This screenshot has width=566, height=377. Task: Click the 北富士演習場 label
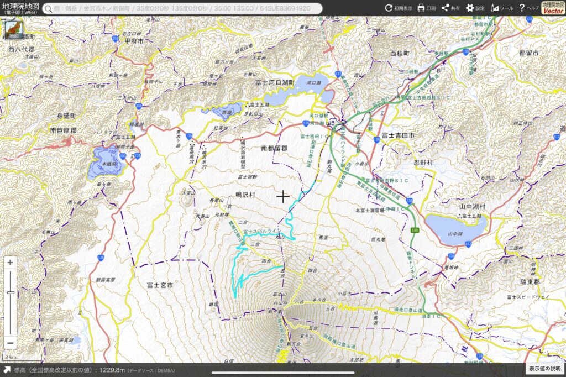370,210
